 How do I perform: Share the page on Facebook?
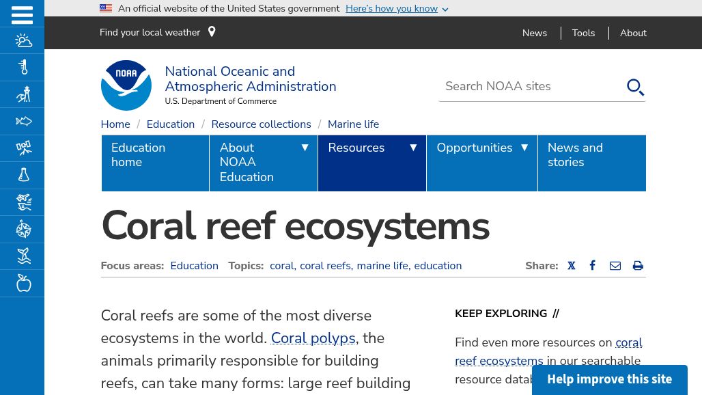593,266
